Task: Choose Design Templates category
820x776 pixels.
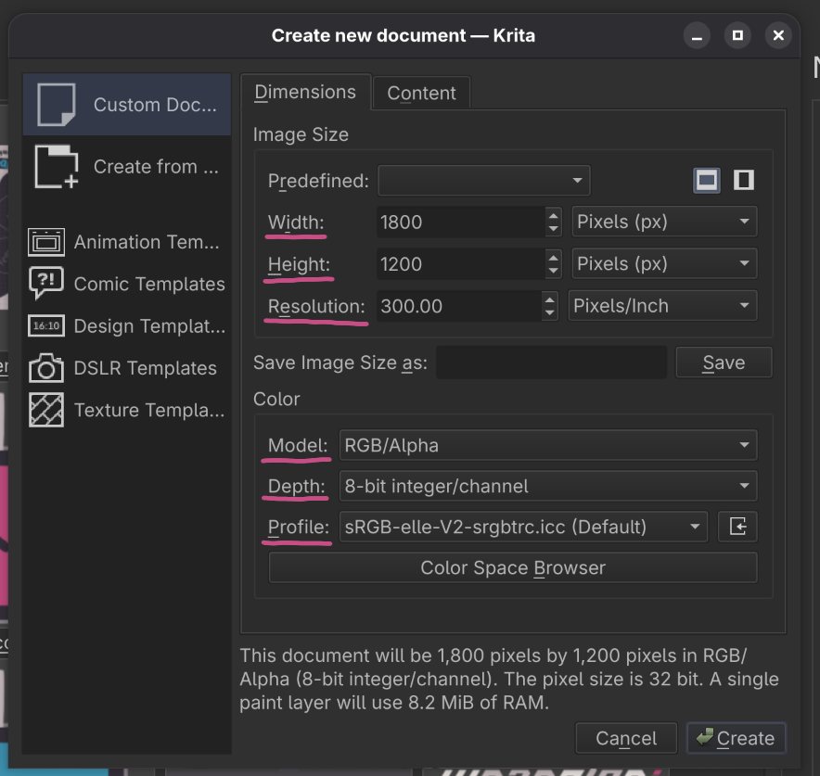Action: (x=126, y=326)
